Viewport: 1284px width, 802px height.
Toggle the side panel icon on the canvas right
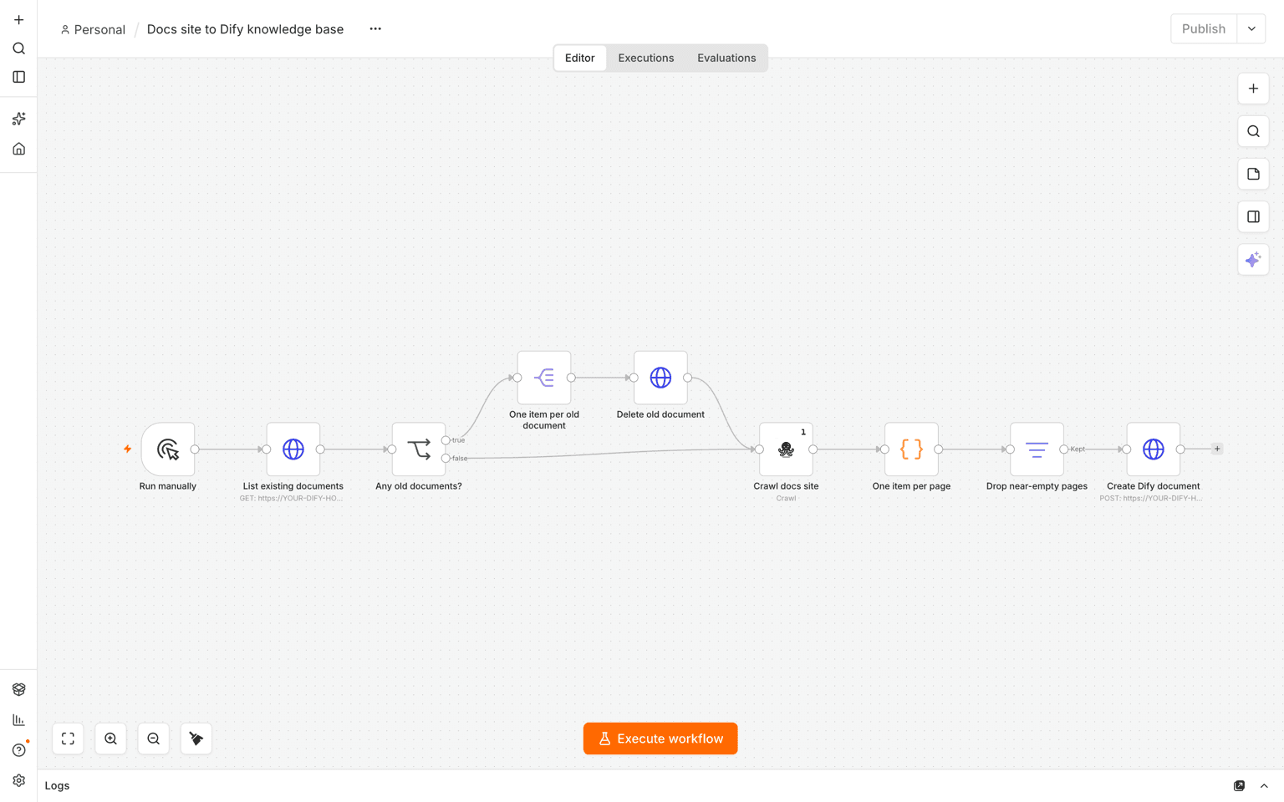click(1253, 217)
